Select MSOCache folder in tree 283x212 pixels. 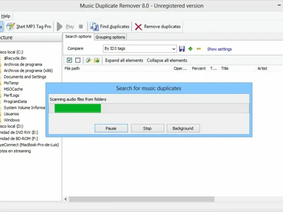pos(13,89)
